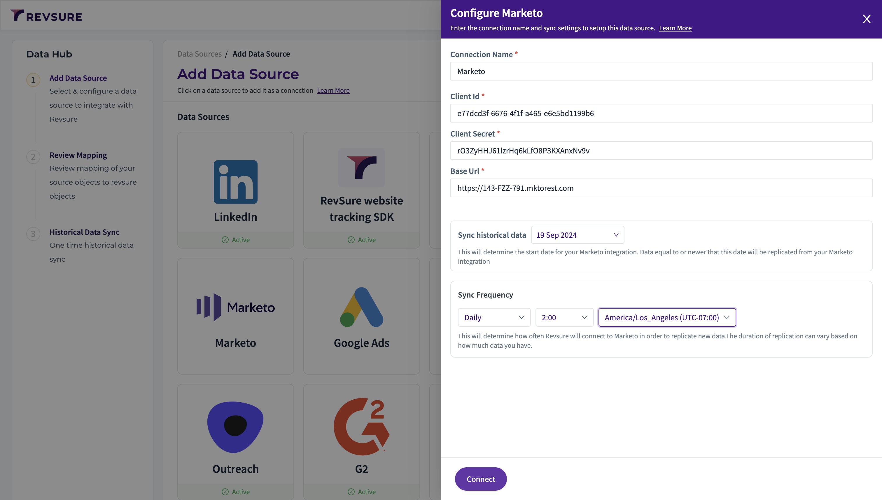Open the Google Ads data source icon

point(361,307)
